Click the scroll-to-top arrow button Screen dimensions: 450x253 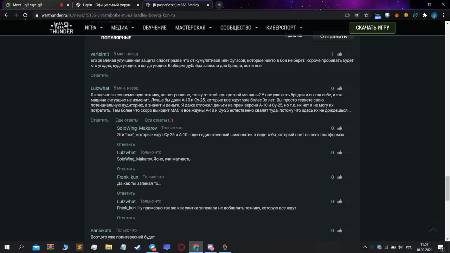[433, 230]
